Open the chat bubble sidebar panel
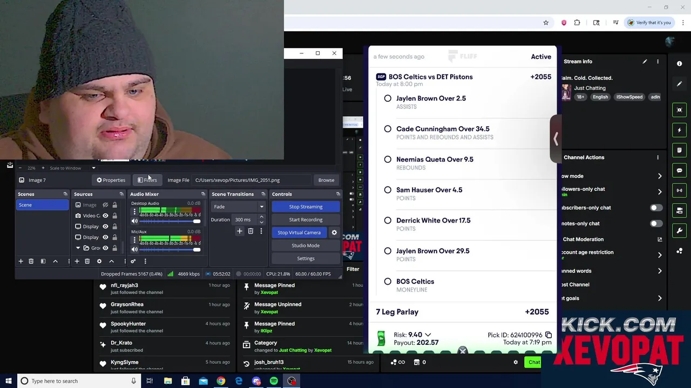 point(679,170)
